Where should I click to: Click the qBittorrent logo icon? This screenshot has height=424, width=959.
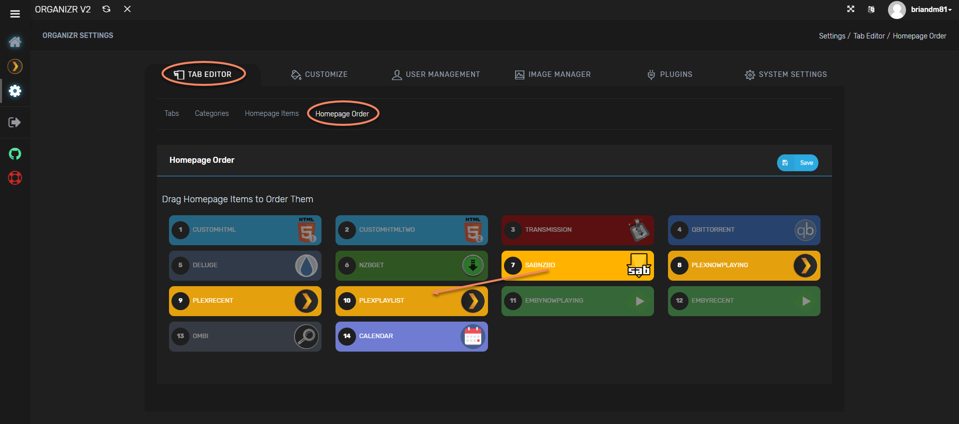805,230
